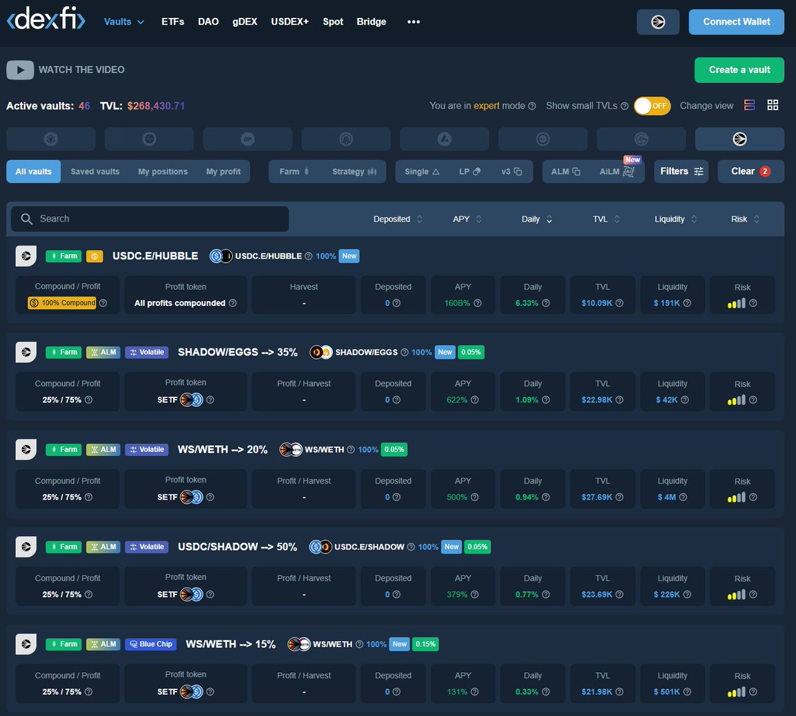Click Liquidity info icon beside $ 4M
Viewport: 796px width, 716px height.
pyautogui.click(x=683, y=498)
